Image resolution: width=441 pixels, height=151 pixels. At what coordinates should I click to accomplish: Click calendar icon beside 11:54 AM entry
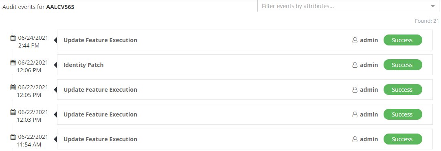pos(13,137)
